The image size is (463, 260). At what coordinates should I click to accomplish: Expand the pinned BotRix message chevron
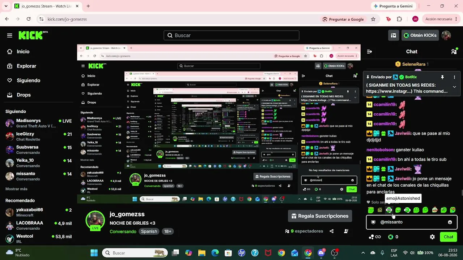point(454,87)
